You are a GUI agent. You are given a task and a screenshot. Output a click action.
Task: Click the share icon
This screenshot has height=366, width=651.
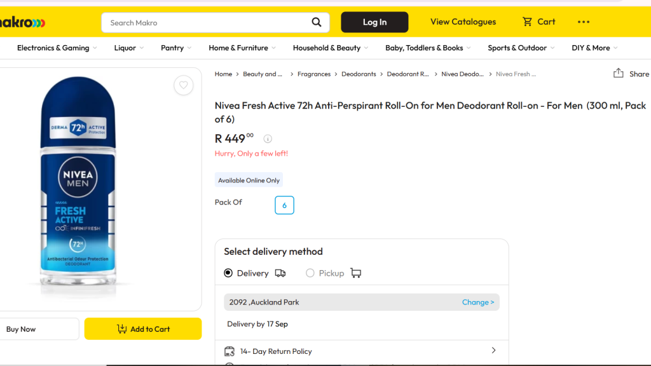pyautogui.click(x=618, y=74)
